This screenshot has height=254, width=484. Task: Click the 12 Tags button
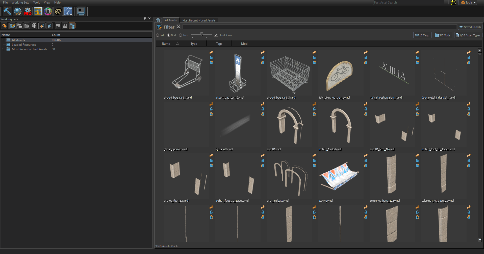[x=422, y=35]
